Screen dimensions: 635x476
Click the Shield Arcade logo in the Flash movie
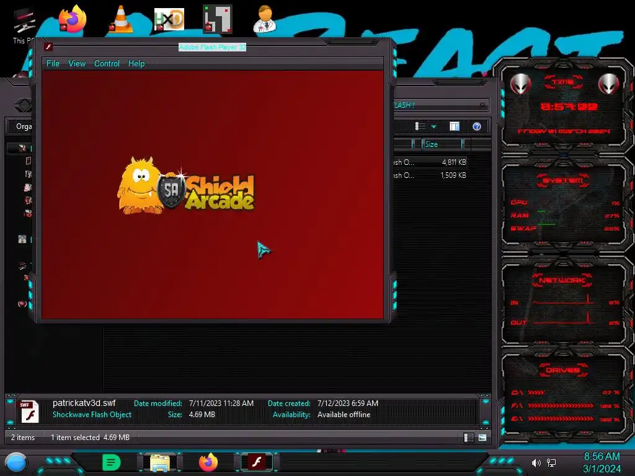(x=186, y=185)
